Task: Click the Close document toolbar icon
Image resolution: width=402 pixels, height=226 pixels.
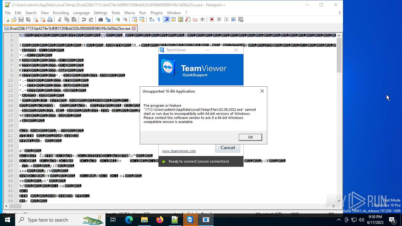Action: point(35,19)
